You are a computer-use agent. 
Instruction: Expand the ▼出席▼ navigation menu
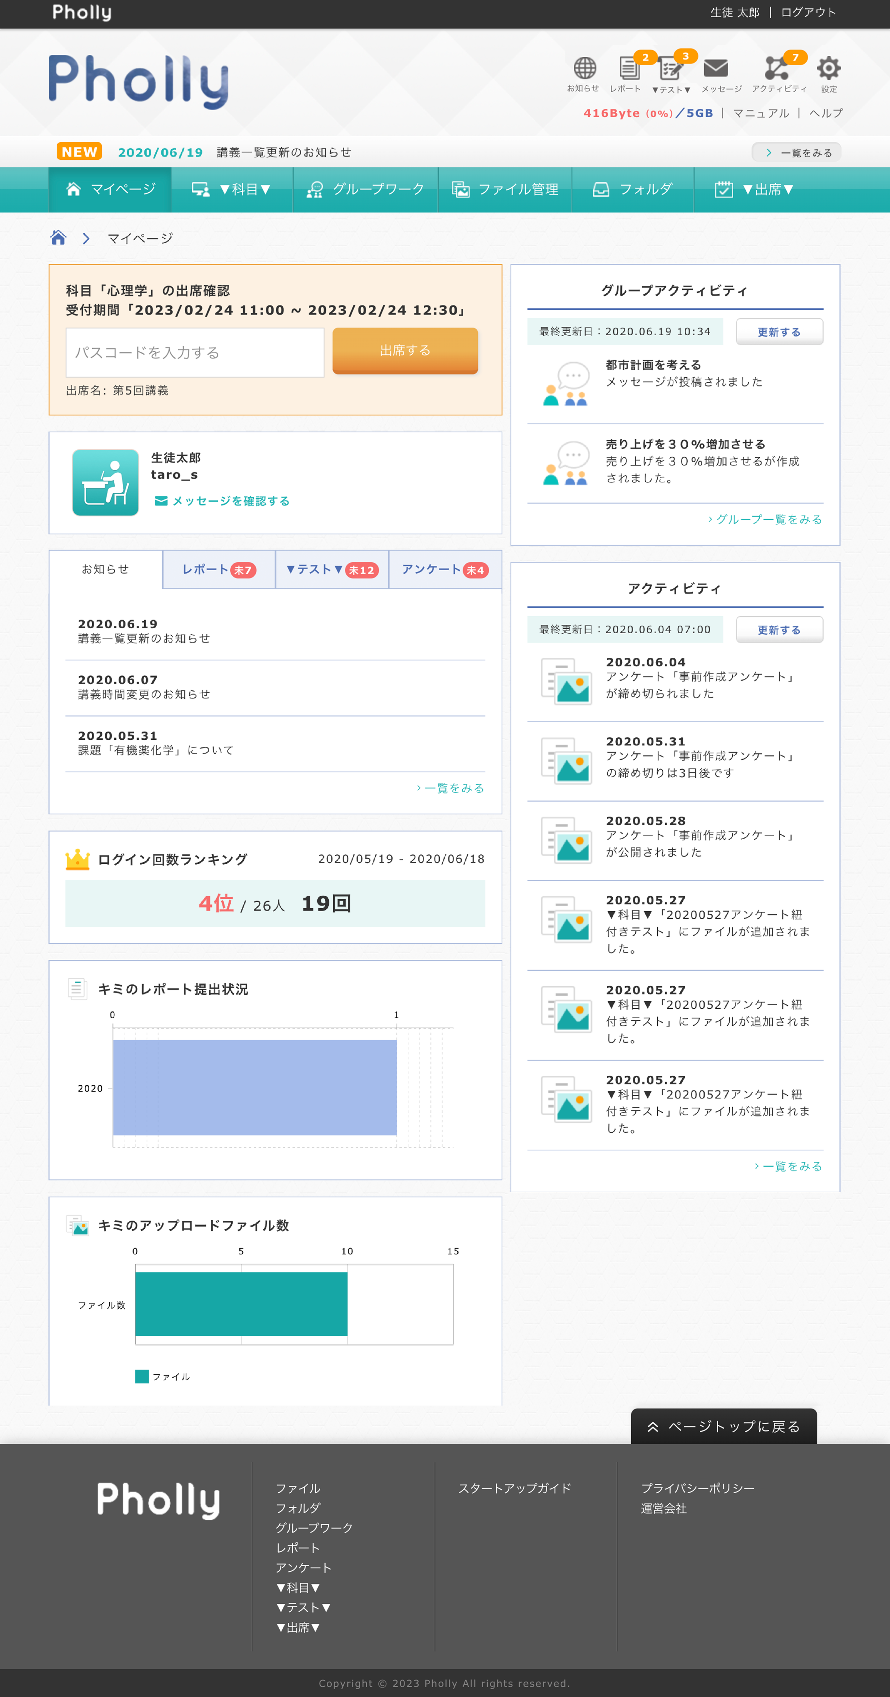[754, 190]
